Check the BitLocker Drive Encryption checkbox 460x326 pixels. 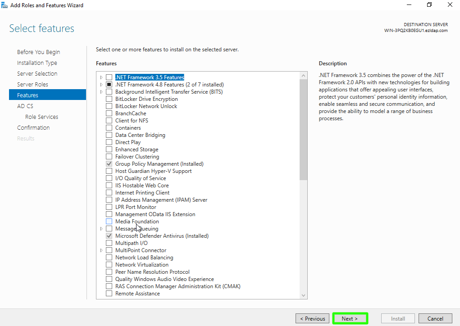(x=109, y=99)
